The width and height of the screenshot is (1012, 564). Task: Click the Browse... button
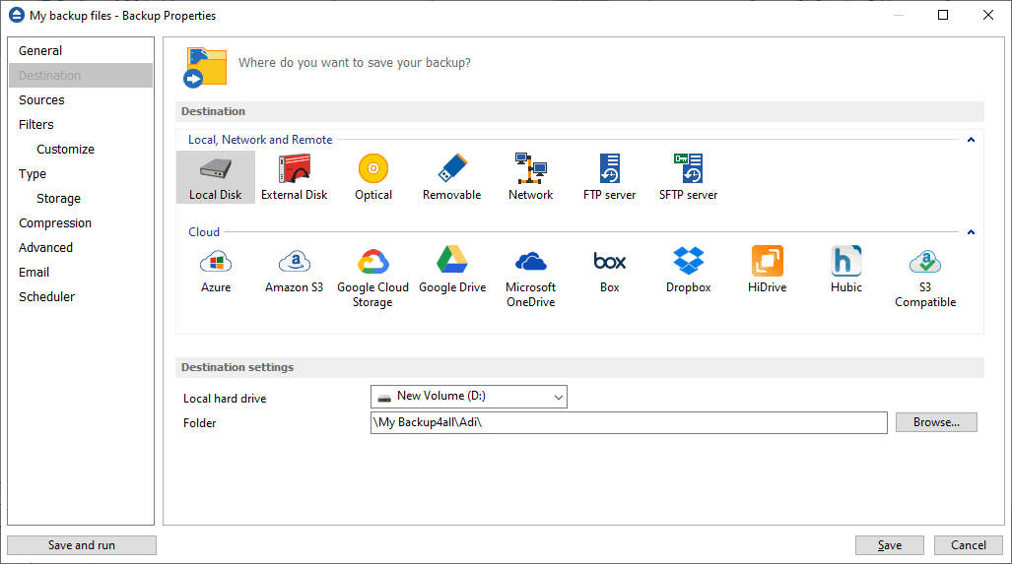pyautogui.click(x=936, y=422)
